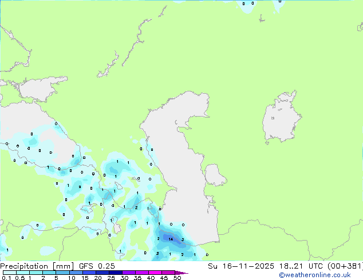The height and width of the screenshot is (280, 363).
Task: Click the legend swatch between 25 and 30
Action: click(116, 273)
